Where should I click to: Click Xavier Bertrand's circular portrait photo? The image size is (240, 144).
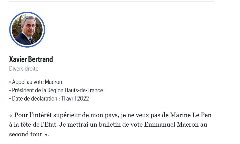27,30
